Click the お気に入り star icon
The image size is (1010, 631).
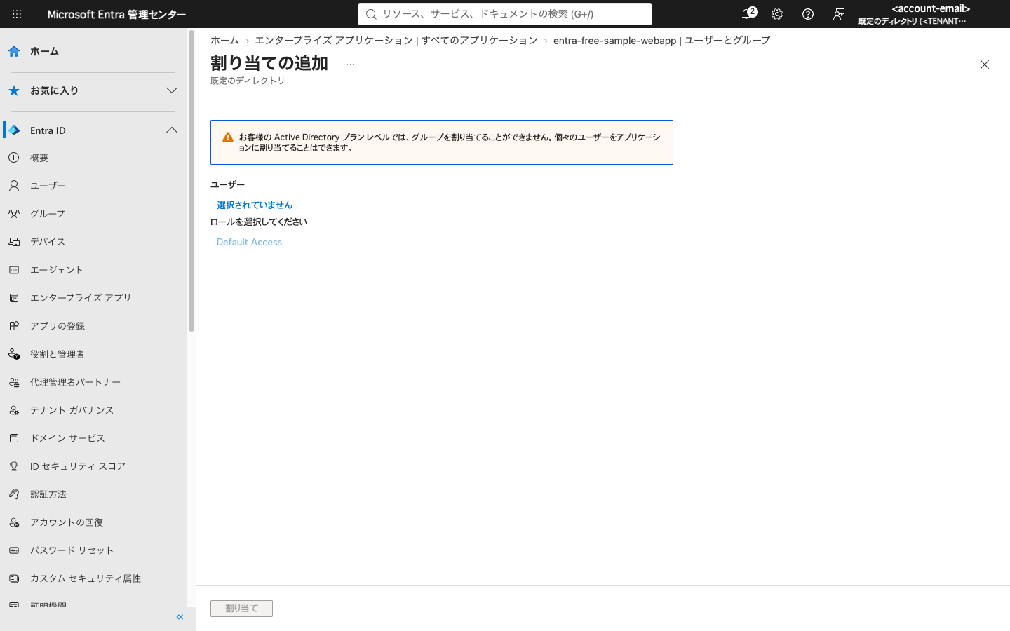[x=14, y=90]
